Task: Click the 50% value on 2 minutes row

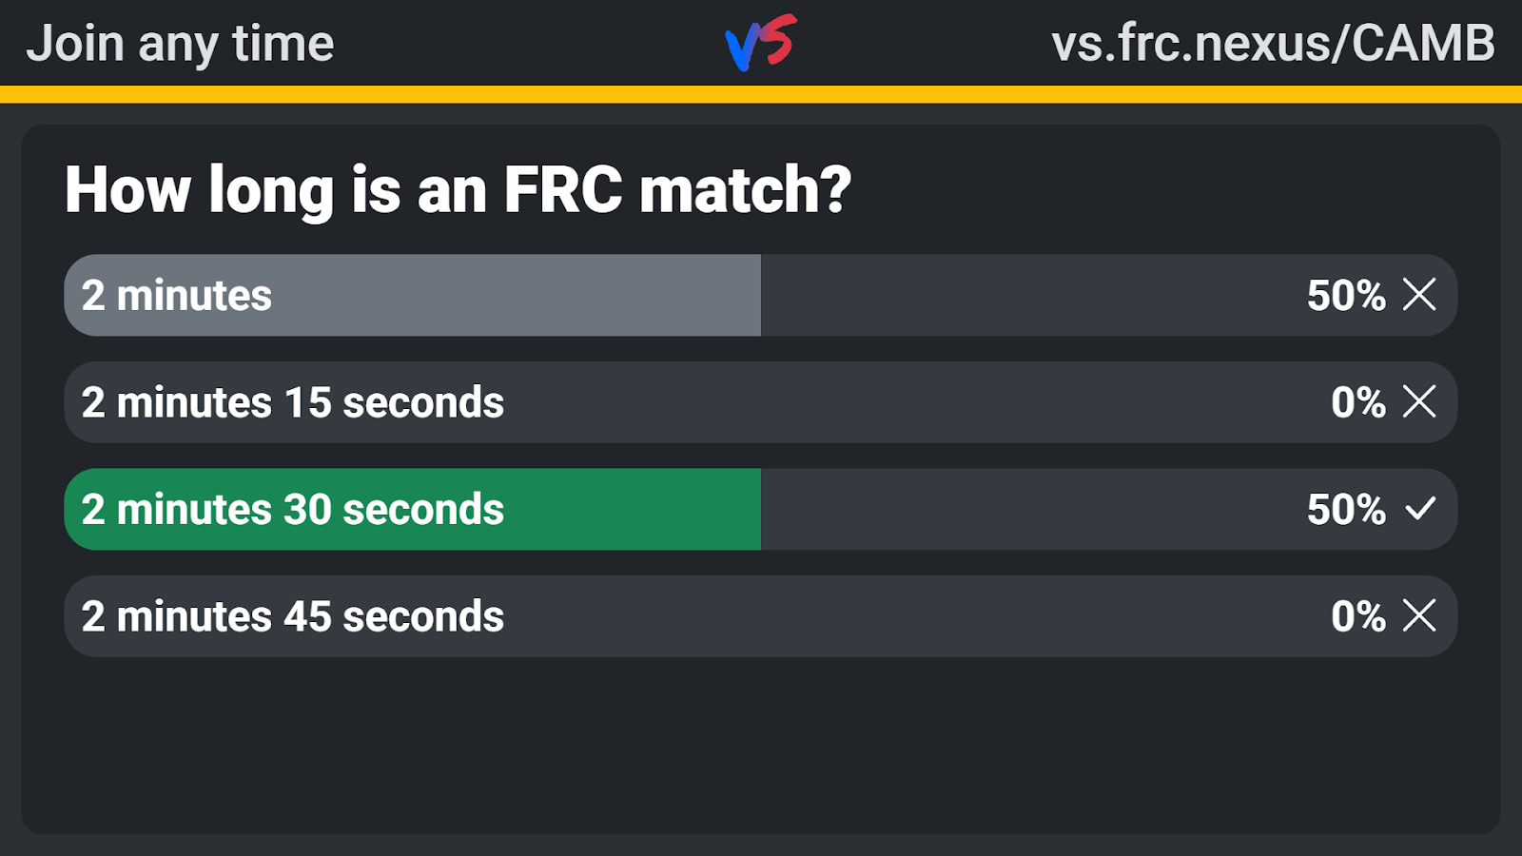Action: pos(1346,295)
